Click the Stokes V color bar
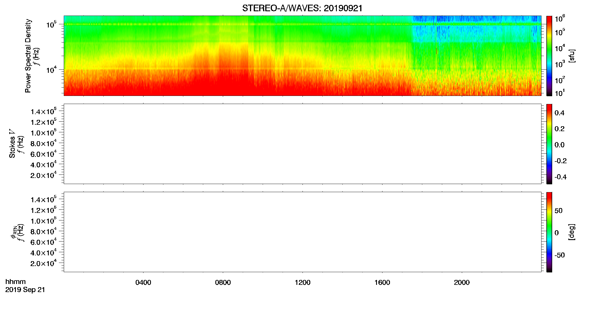Image resolution: width=605 pixels, height=312 pixels. pyautogui.click(x=549, y=144)
